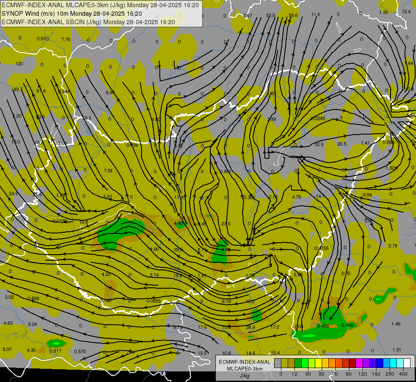Click the map value 24.5
The width and height of the screenshot is (416, 382).
tap(14, 194)
